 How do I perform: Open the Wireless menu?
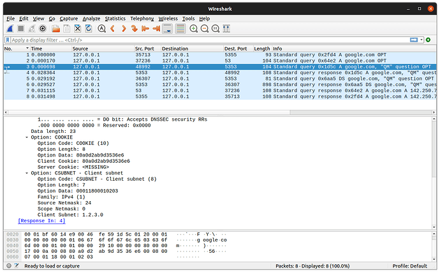click(168, 19)
